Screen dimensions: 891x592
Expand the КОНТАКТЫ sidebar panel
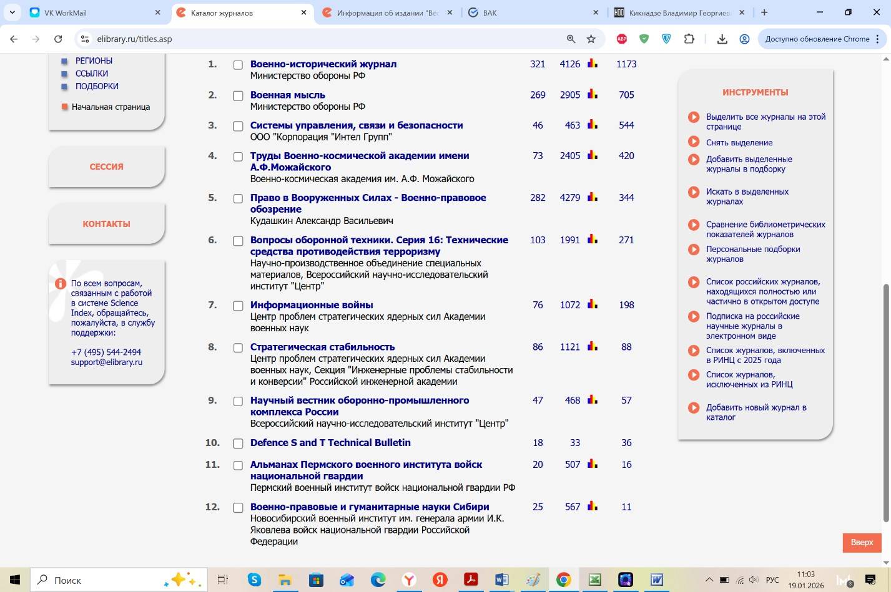[106, 224]
